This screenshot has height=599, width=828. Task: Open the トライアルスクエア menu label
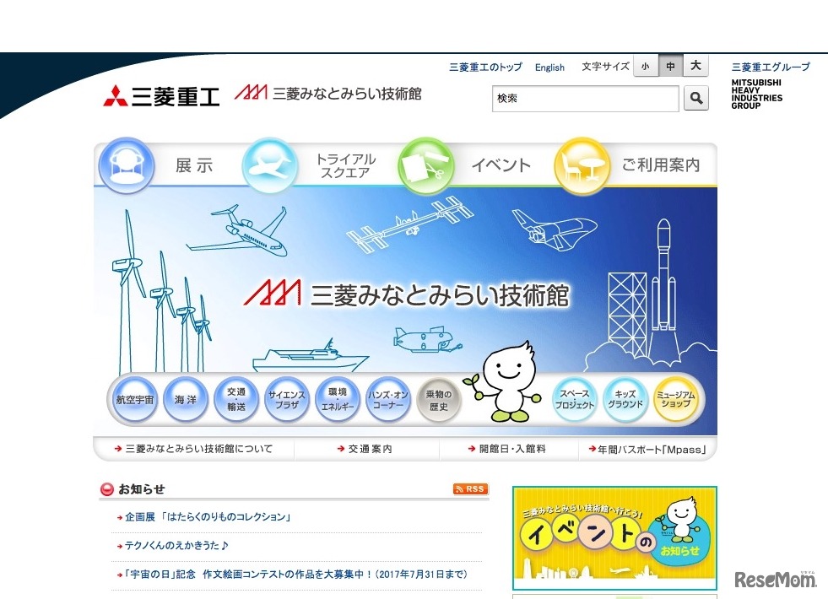pos(346,165)
